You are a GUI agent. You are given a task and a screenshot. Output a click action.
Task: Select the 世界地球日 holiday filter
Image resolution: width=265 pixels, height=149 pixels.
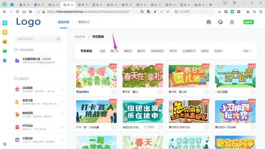point(157,51)
